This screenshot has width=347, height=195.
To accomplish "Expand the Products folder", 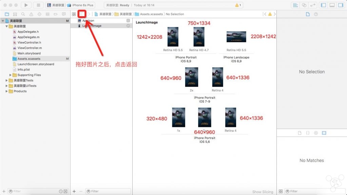I will 7,91.
